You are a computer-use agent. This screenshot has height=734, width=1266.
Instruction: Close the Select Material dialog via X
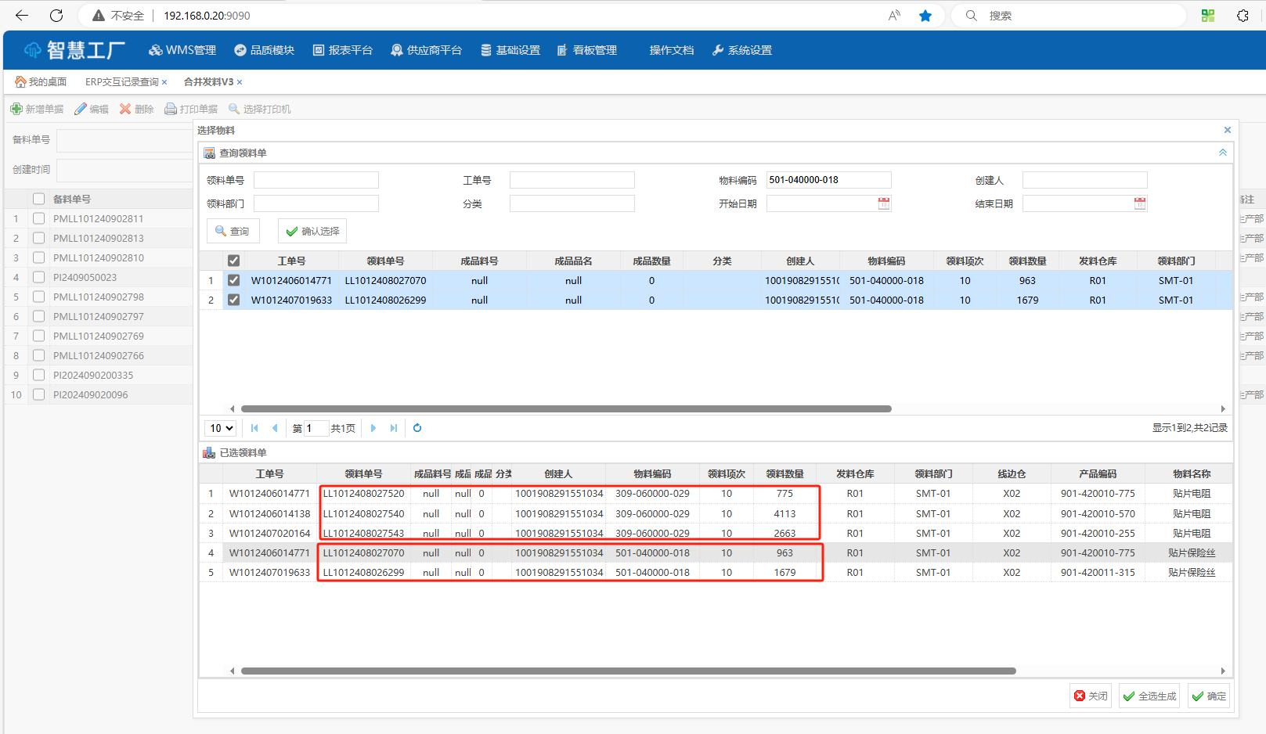(x=1227, y=130)
